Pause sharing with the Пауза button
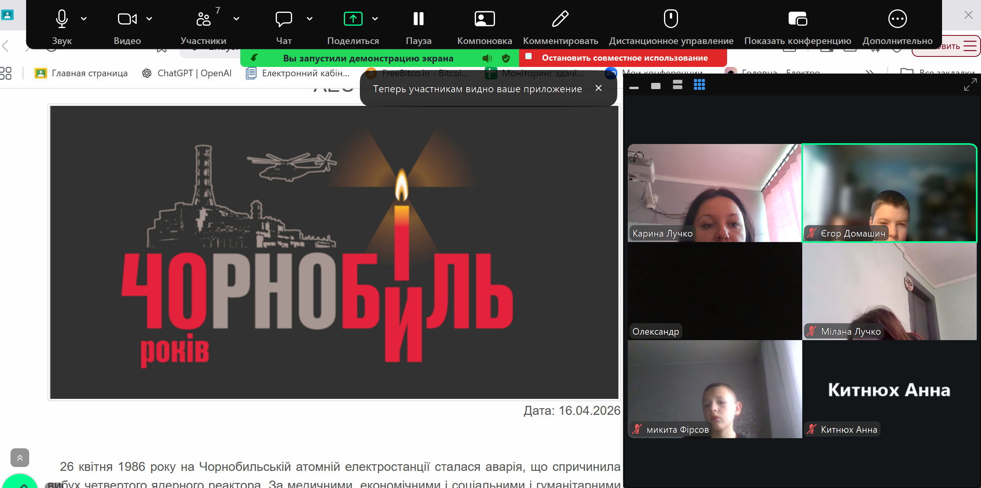Screen dimensions: 981x488 click(418, 19)
